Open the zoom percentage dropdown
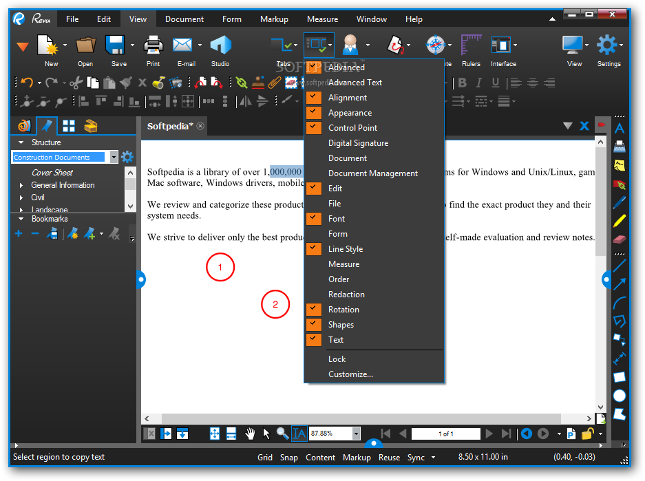 pyautogui.click(x=357, y=434)
